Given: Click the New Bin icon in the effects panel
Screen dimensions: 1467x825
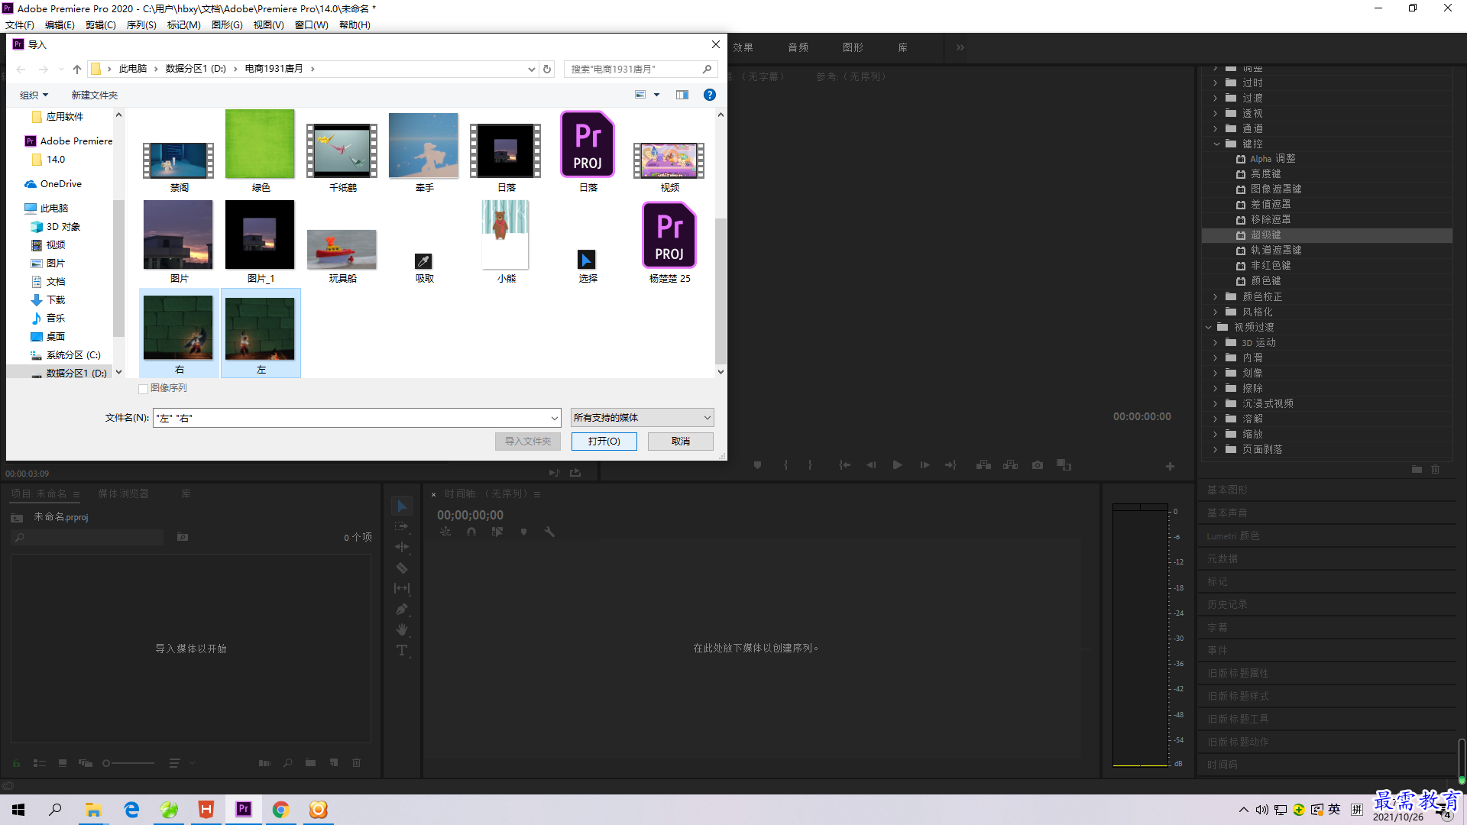Looking at the screenshot, I should [1417, 469].
